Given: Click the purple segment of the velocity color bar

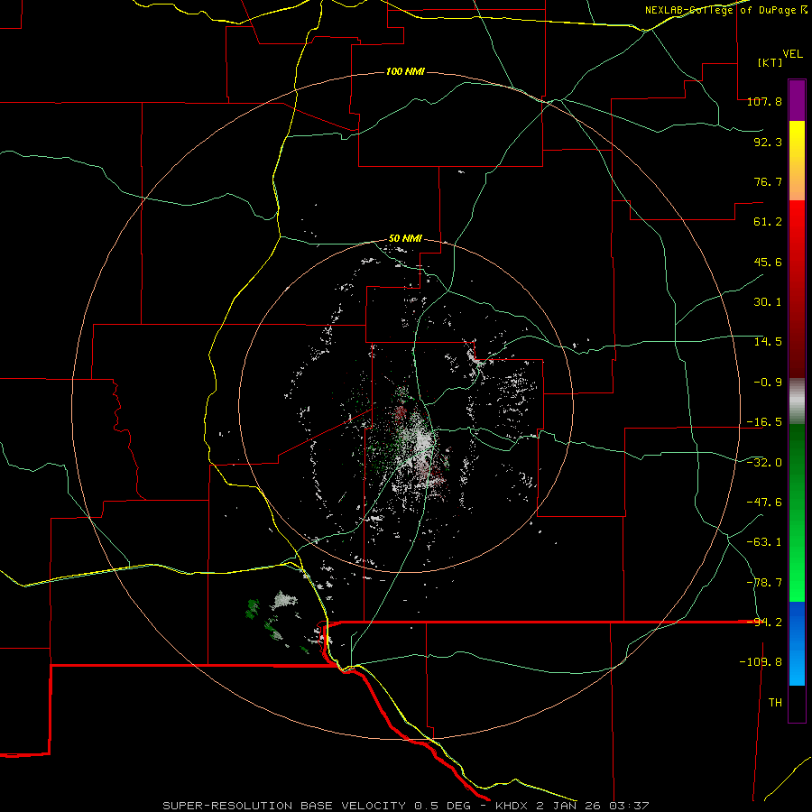Looking at the screenshot, I should [797, 100].
